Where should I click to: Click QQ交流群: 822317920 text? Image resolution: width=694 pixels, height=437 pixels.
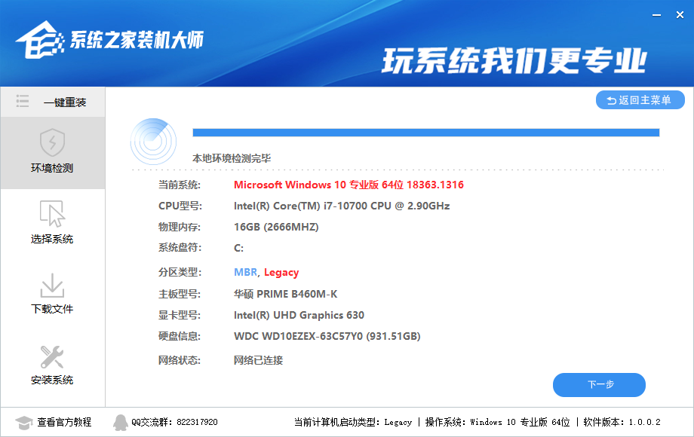pyautogui.click(x=174, y=422)
